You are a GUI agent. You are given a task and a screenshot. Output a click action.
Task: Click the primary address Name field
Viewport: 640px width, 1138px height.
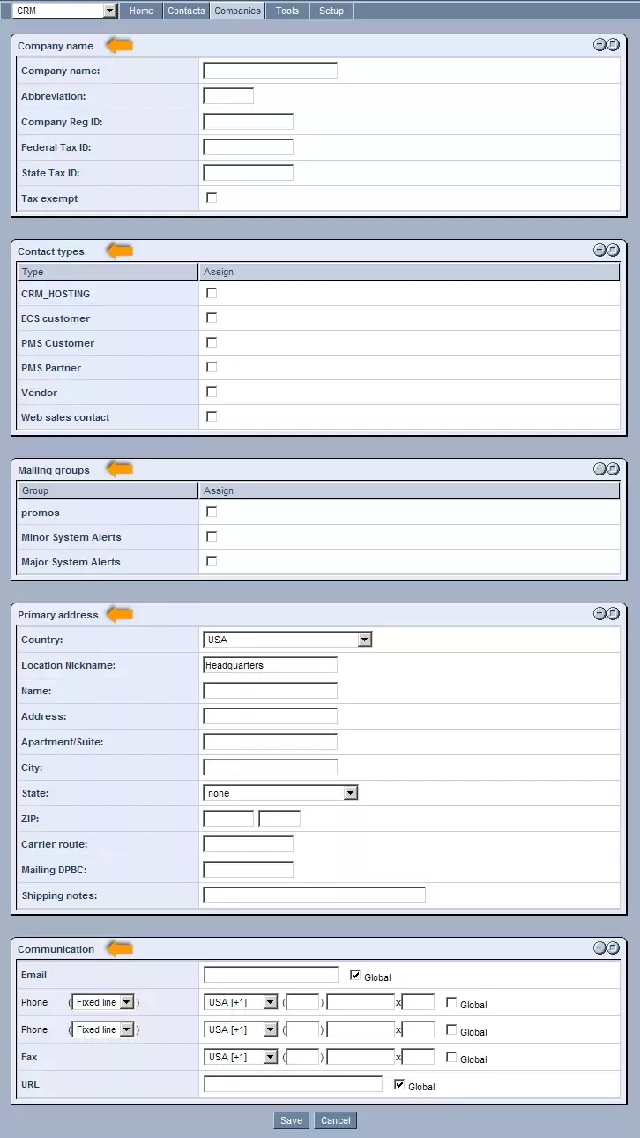pyautogui.click(x=271, y=691)
